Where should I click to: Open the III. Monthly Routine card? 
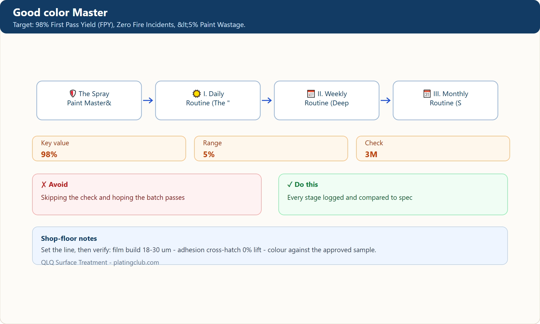(x=446, y=100)
